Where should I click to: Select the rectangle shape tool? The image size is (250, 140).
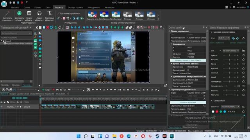[x=40, y=49]
